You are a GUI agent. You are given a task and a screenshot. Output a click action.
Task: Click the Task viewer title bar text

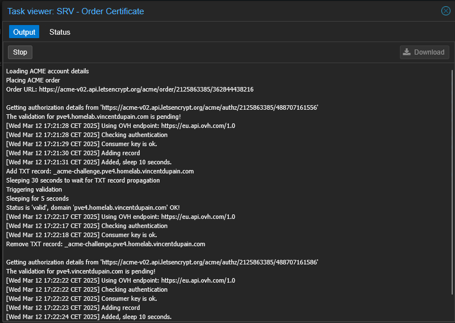[76, 11]
